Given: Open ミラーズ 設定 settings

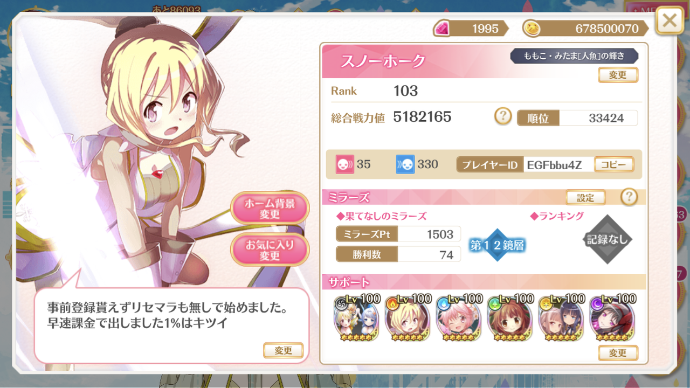Looking at the screenshot, I should [585, 198].
